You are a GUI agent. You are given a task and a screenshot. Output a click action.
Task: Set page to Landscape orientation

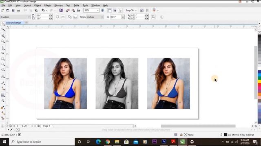point(63,17)
